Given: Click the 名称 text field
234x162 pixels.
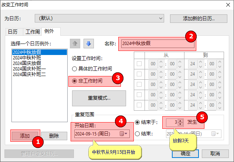Looking at the screenshot, I should (157, 44).
